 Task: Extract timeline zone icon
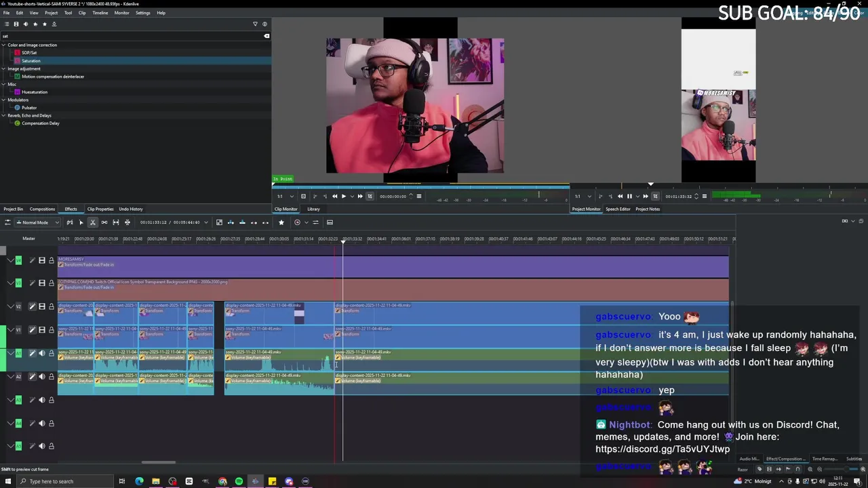254,222
